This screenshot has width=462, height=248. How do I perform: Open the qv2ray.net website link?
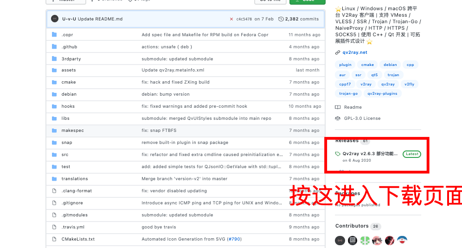(355, 52)
